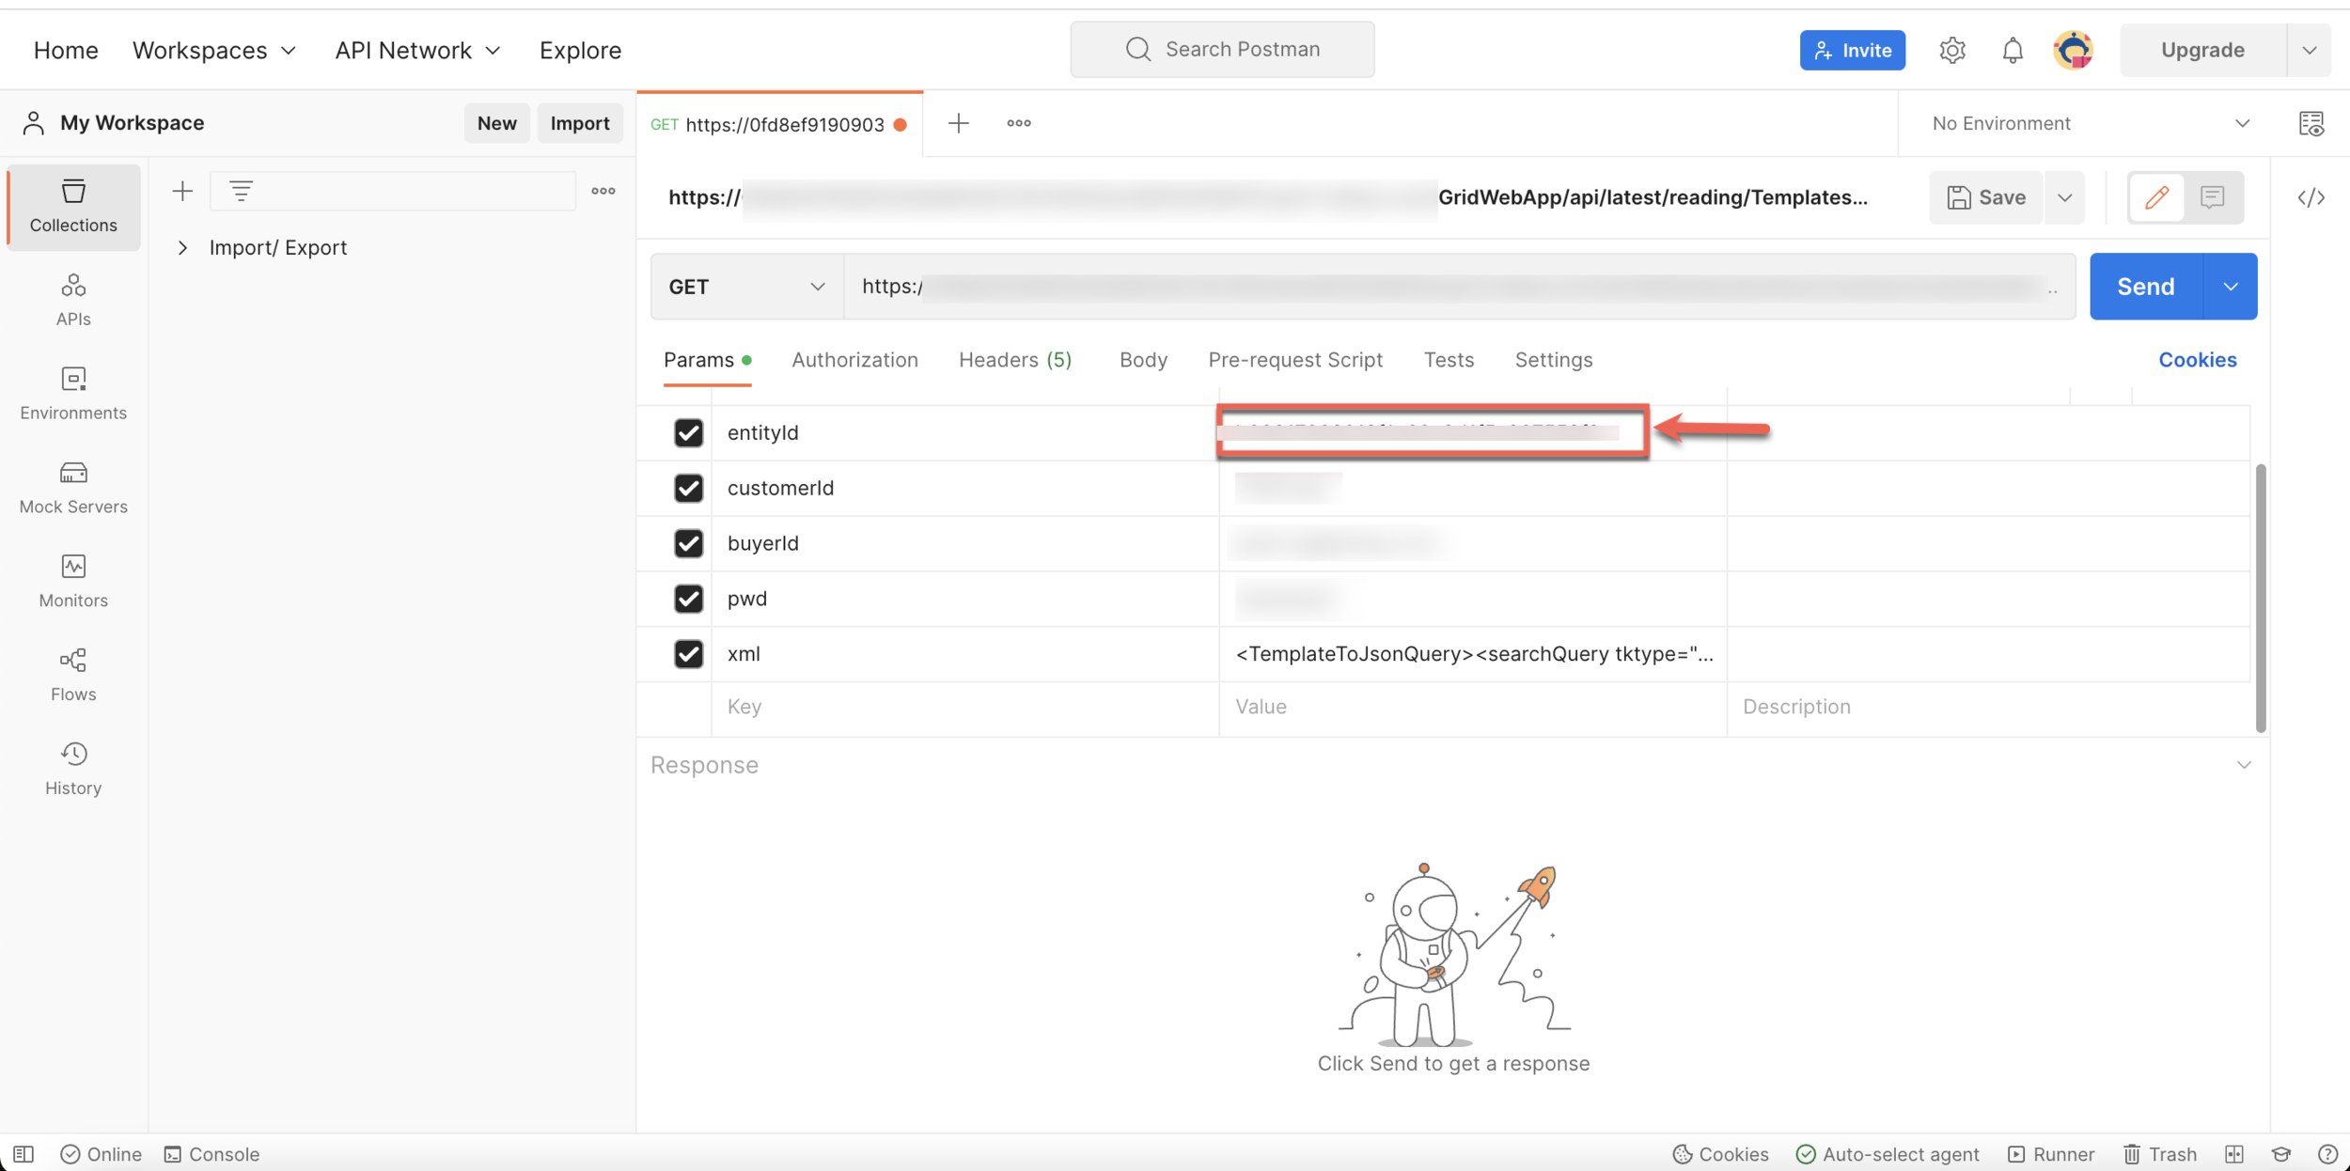Viewport: 2350px width, 1171px height.
Task: Uncheck the entityId parameter checkbox
Action: pos(688,432)
